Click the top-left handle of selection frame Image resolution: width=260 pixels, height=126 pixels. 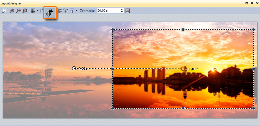tap(113, 30)
